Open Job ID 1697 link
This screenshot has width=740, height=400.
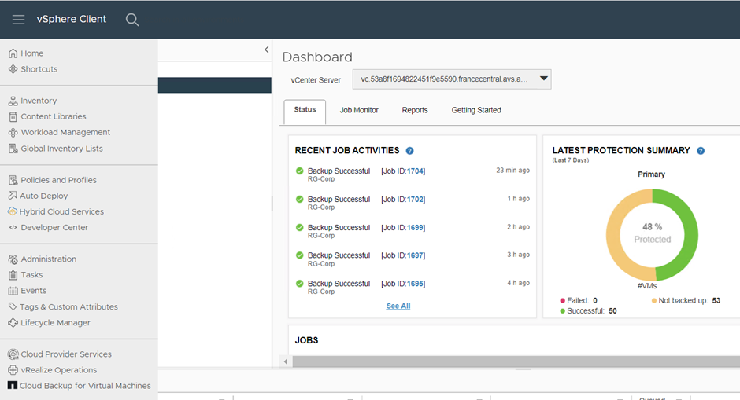416,255
